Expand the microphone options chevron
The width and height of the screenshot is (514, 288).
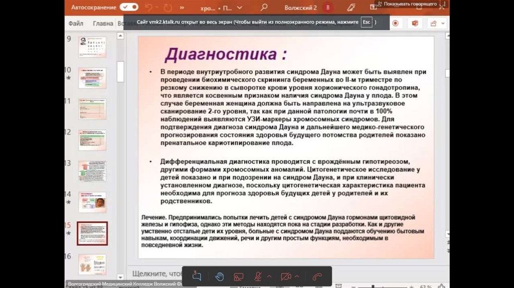pyautogui.click(x=269, y=276)
